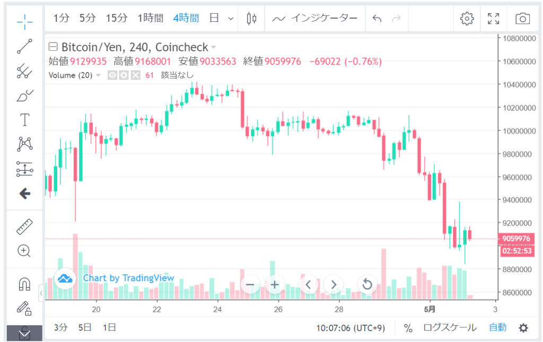Select the text annotation tool
The width and height of the screenshot is (543, 342).
click(x=24, y=120)
